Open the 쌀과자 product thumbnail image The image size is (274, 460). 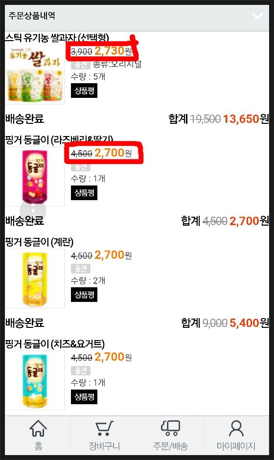click(x=35, y=74)
